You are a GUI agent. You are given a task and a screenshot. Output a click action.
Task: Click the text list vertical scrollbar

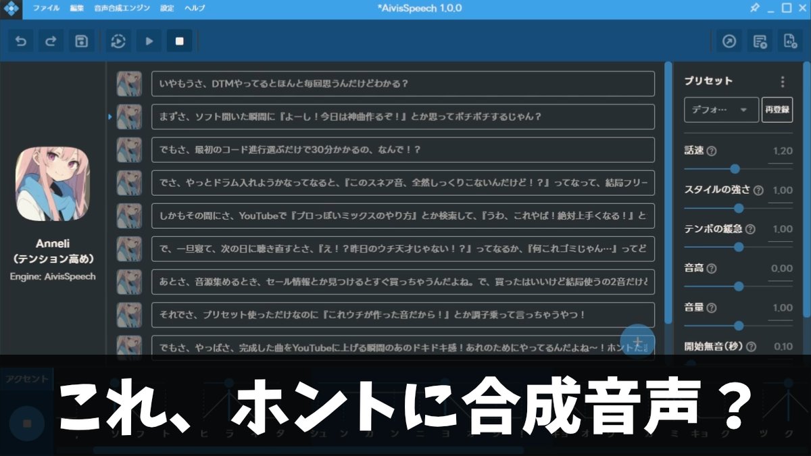coord(668,193)
